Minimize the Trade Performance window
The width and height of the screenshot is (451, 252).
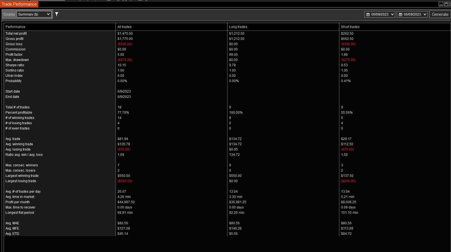tap(441, 4)
